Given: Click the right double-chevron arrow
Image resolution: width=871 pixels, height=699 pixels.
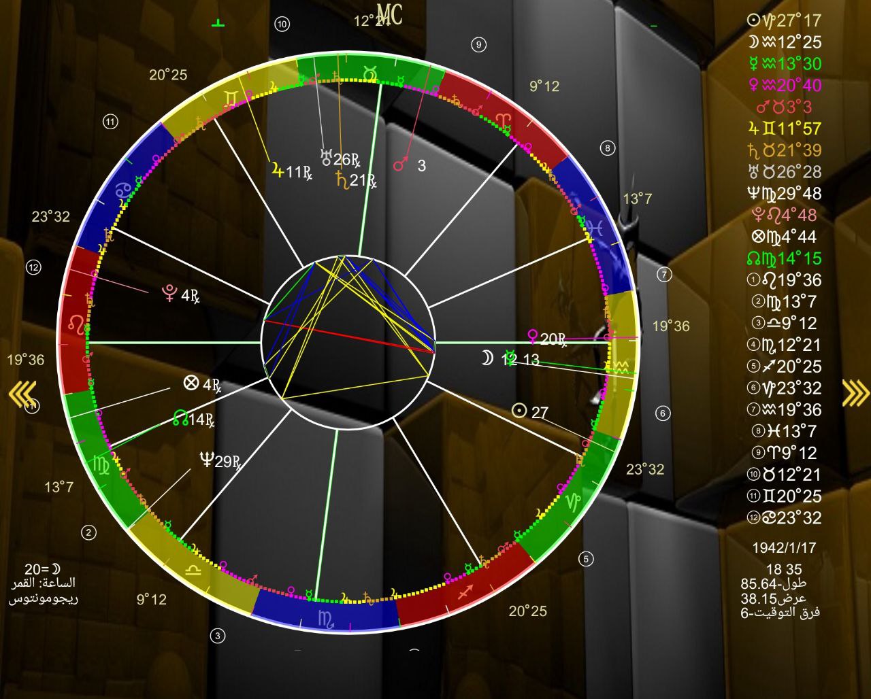Looking at the screenshot, I should (855, 393).
